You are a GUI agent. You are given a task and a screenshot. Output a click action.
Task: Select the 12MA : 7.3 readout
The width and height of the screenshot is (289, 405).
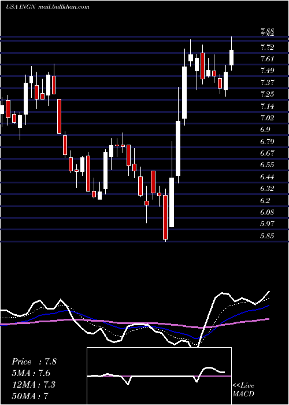(34, 384)
